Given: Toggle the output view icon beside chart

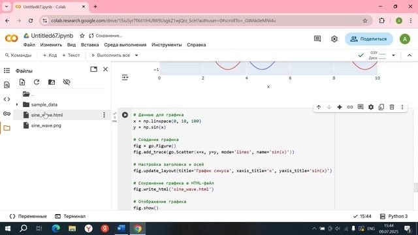Looking at the screenshot, I should [125, 78].
